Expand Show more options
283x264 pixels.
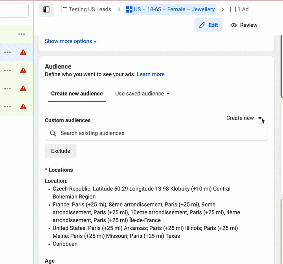click(x=71, y=41)
